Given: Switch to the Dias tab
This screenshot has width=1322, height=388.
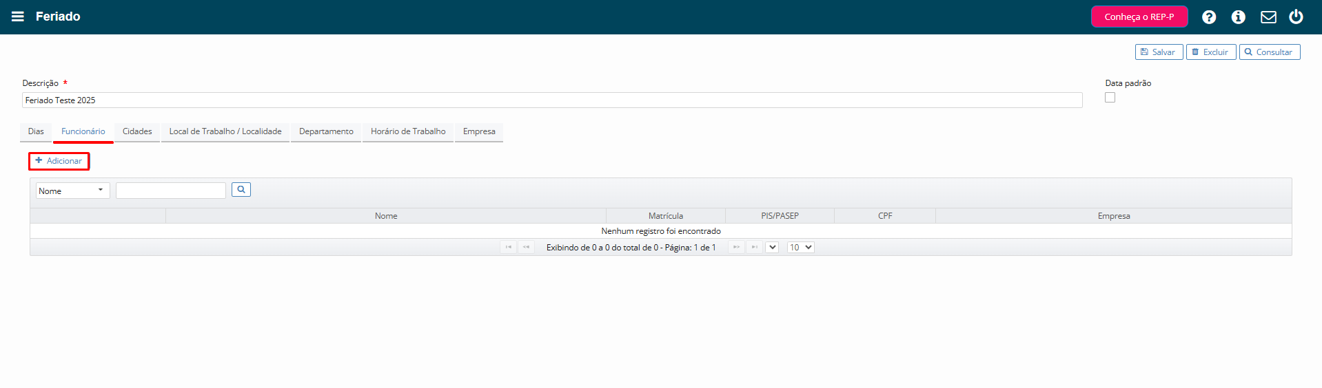Looking at the screenshot, I should click(36, 131).
